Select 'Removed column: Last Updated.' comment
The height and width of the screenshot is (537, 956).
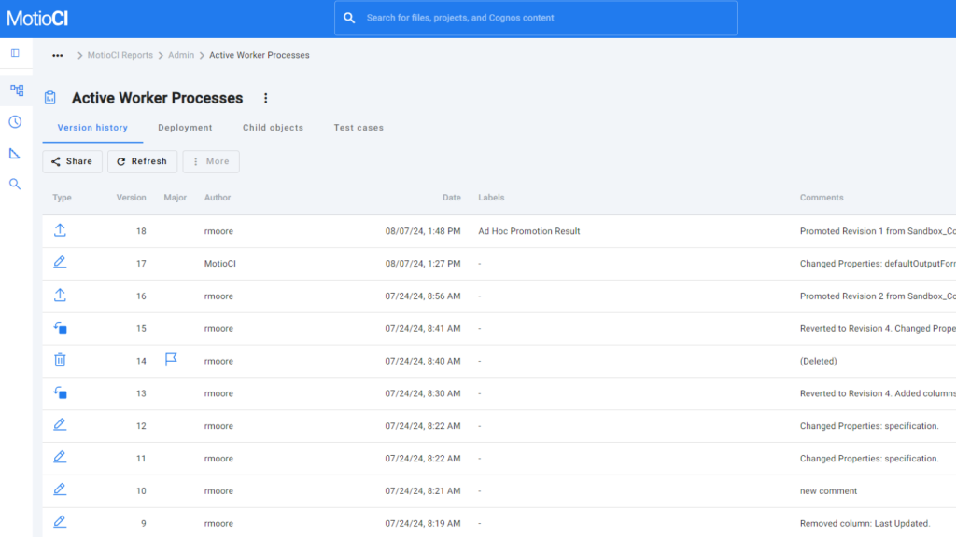coord(865,524)
